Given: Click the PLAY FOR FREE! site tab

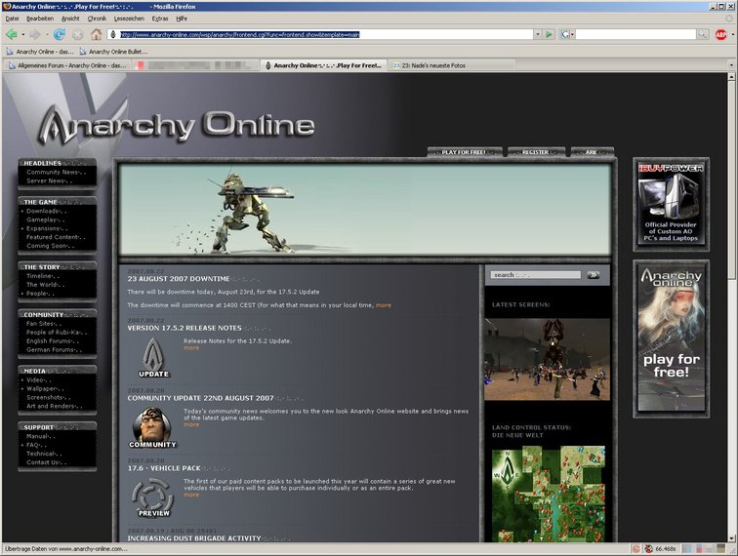Looking at the screenshot, I should tap(464, 152).
